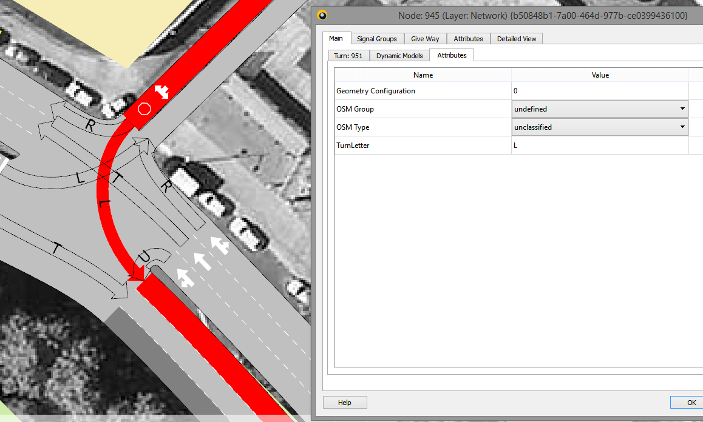
Task: Select the Turn: 951 sub-tab
Action: click(x=348, y=56)
